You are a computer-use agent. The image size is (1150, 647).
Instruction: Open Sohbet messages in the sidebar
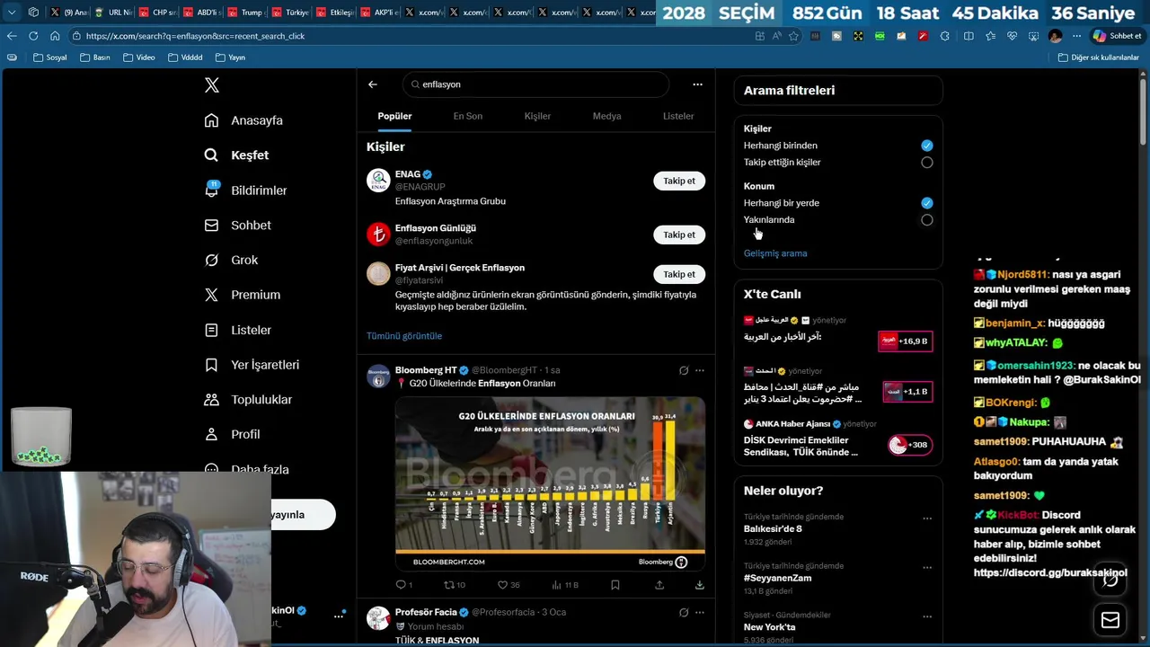[237, 226]
